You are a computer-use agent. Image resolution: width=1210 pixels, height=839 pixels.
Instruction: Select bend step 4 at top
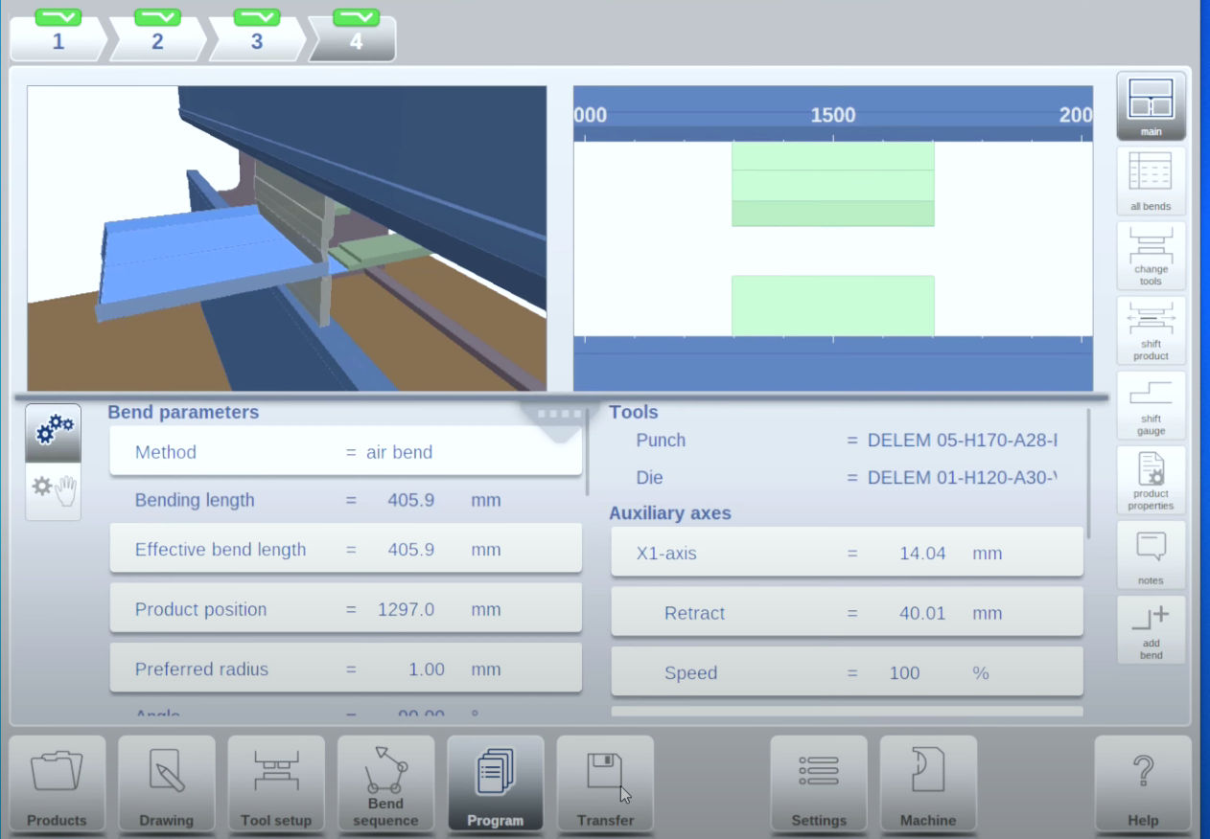[356, 41]
